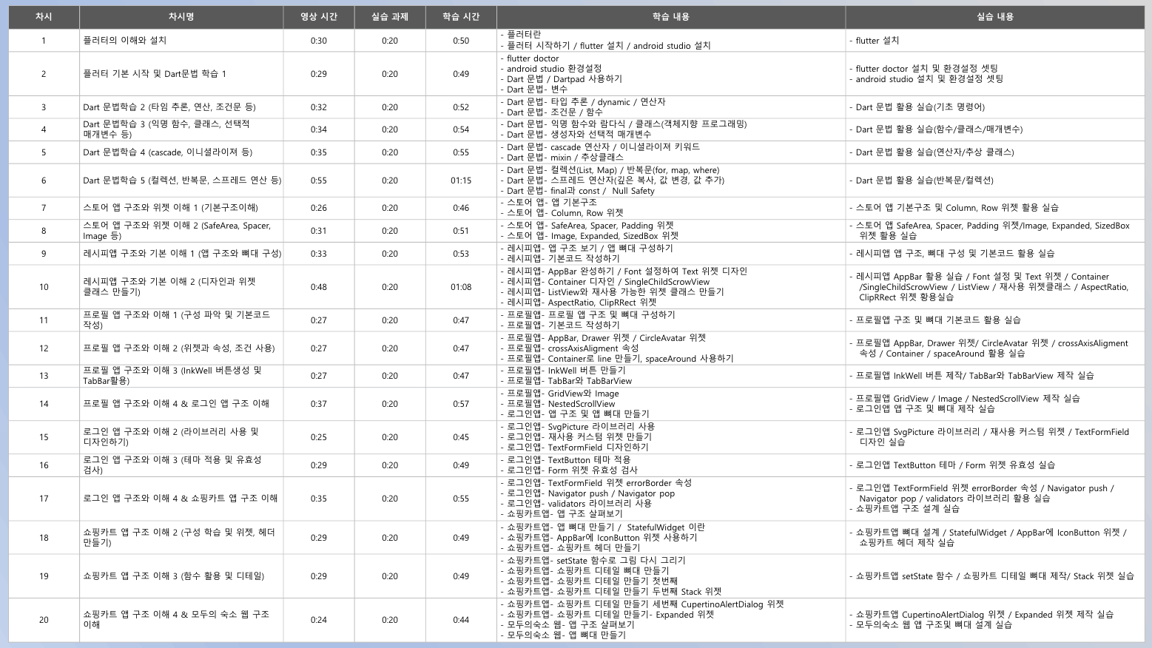The image size is (1152, 648).
Task: Select the 0:48 video time cell
Action: click(318, 287)
